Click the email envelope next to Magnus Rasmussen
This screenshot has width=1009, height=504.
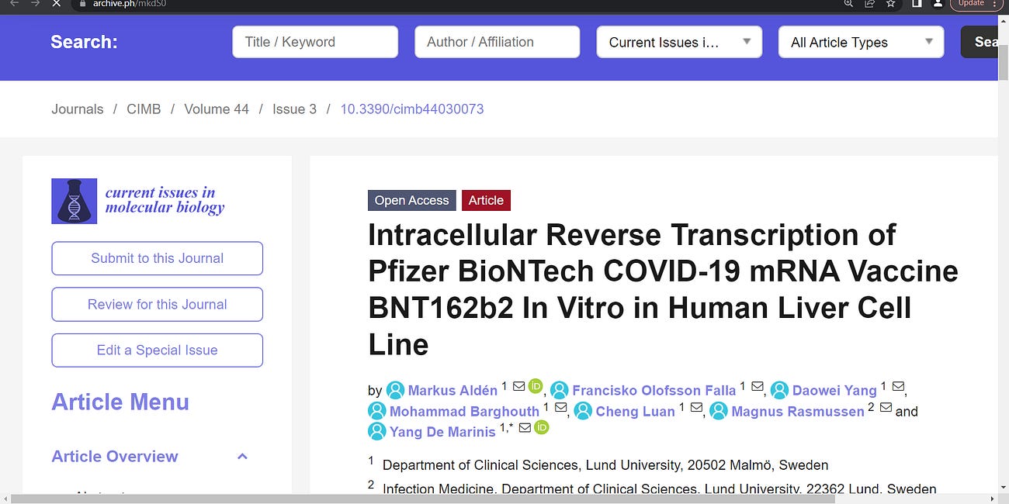[x=886, y=406]
